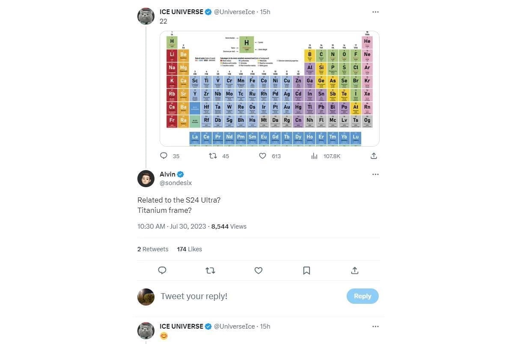Open the share menu on Alvin's tweet
Viewport: 517px width, 344px height.
tap(354, 270)
